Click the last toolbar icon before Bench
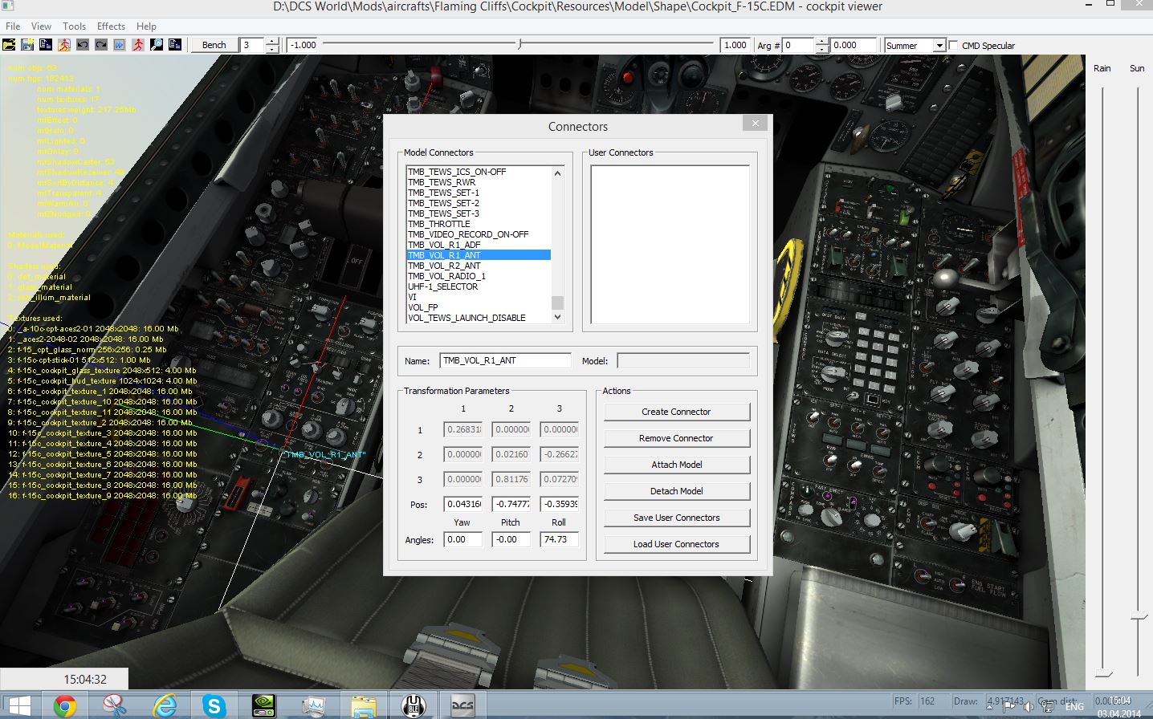 (x=175, y=45)
